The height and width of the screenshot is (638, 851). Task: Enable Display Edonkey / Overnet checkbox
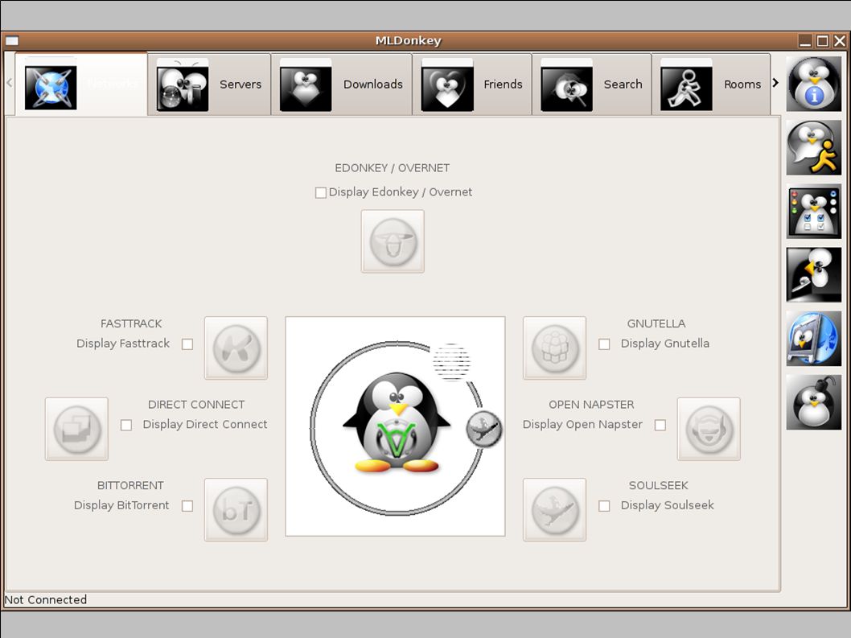click(x=321, y=193)
